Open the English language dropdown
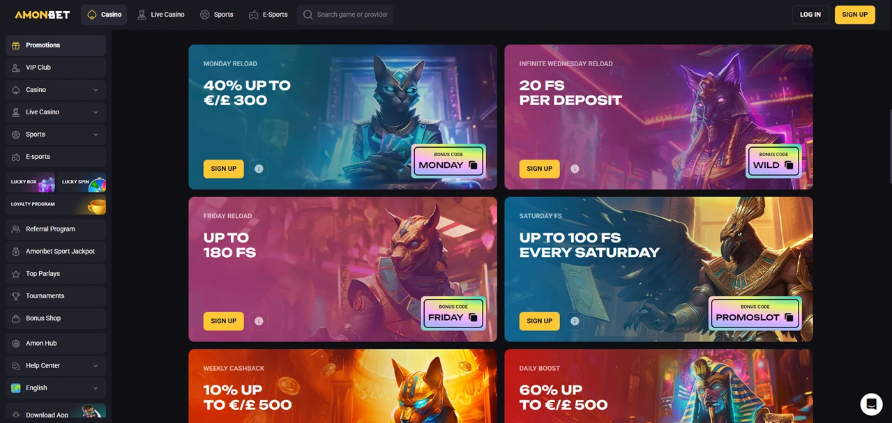The image size is (892, 423). pyautogui.click(x=56, y=388)
